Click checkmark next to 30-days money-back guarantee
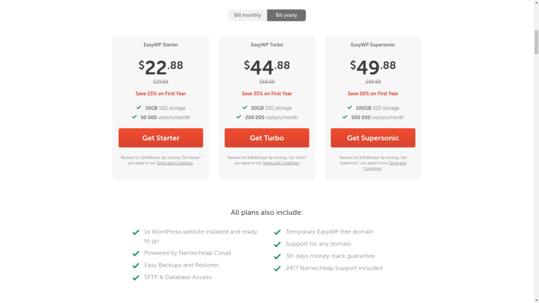 coord(277,257)
